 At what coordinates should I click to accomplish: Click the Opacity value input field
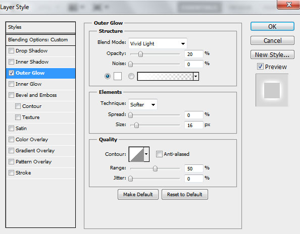193,54
